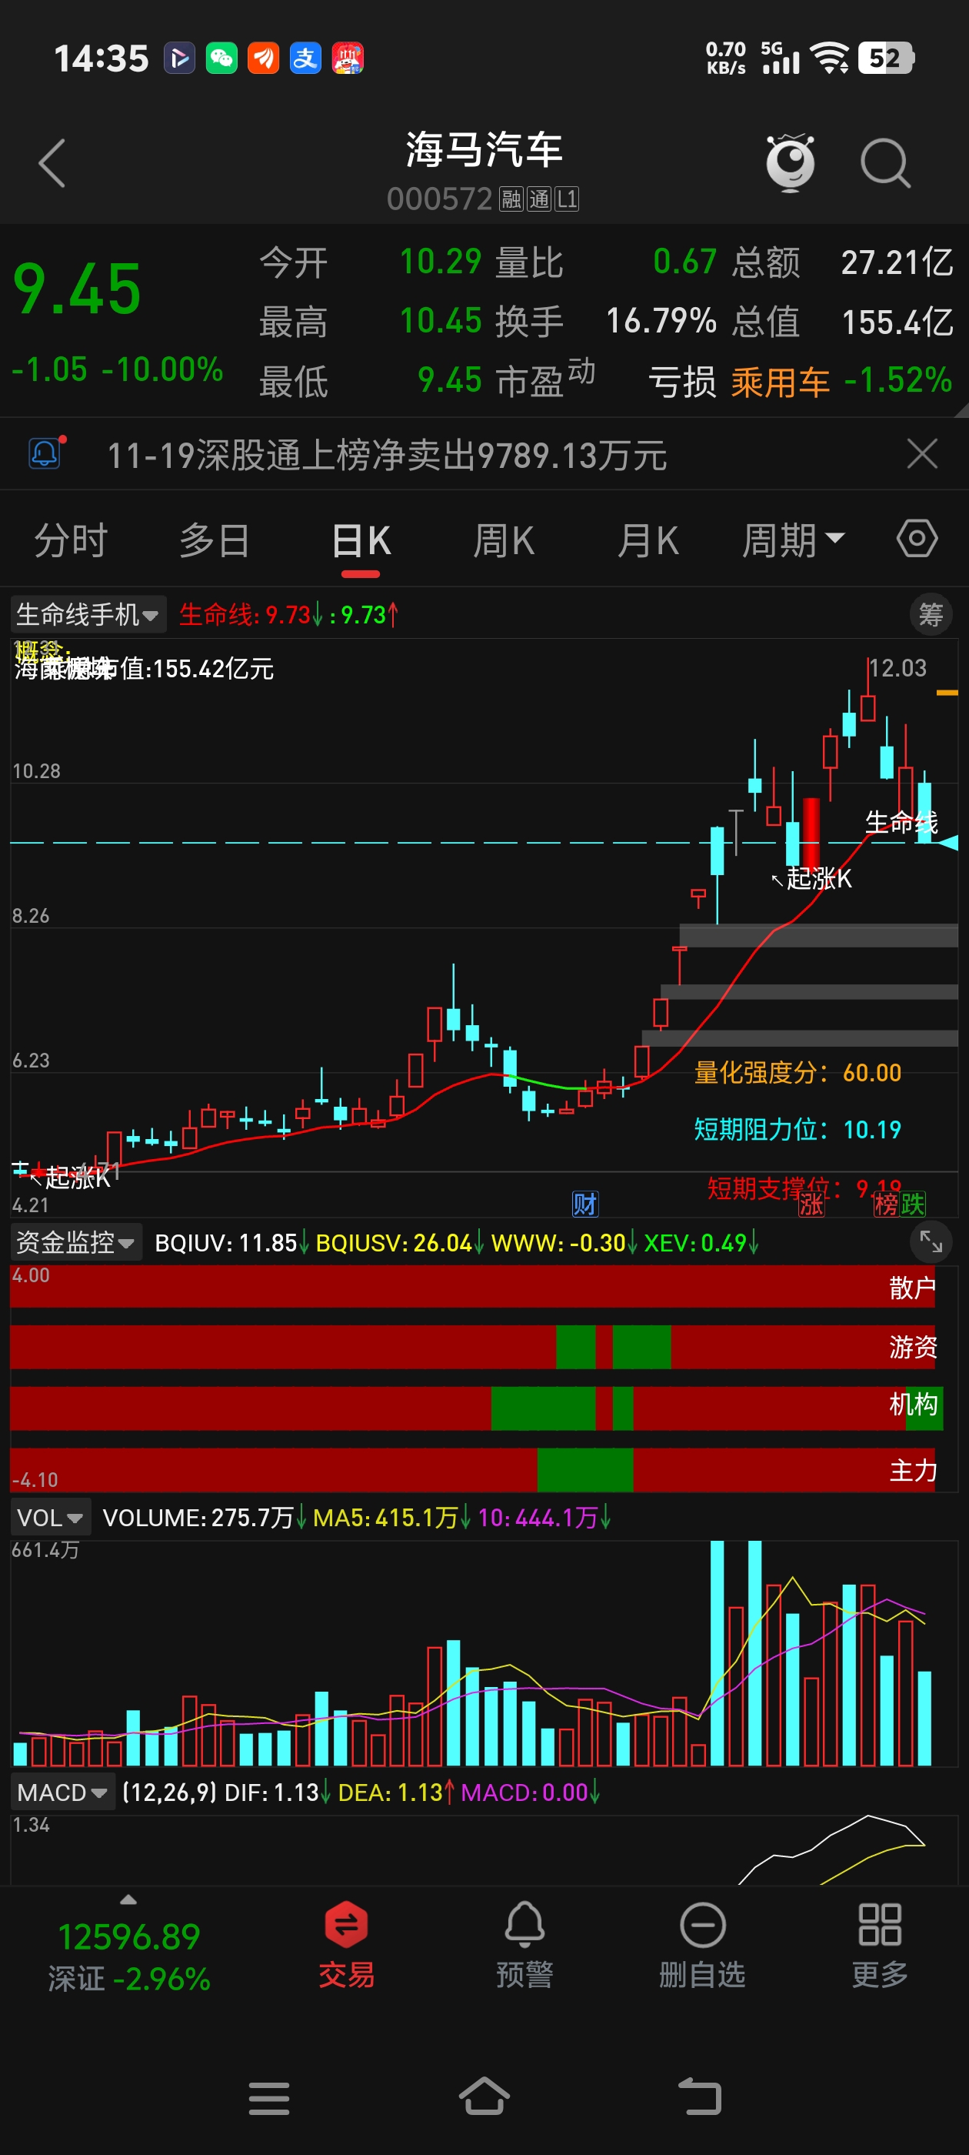Tap the 散户 fund bar
Image resolution: width=969 pixels, height=2155 pixels.
[x=472, y=1287]
